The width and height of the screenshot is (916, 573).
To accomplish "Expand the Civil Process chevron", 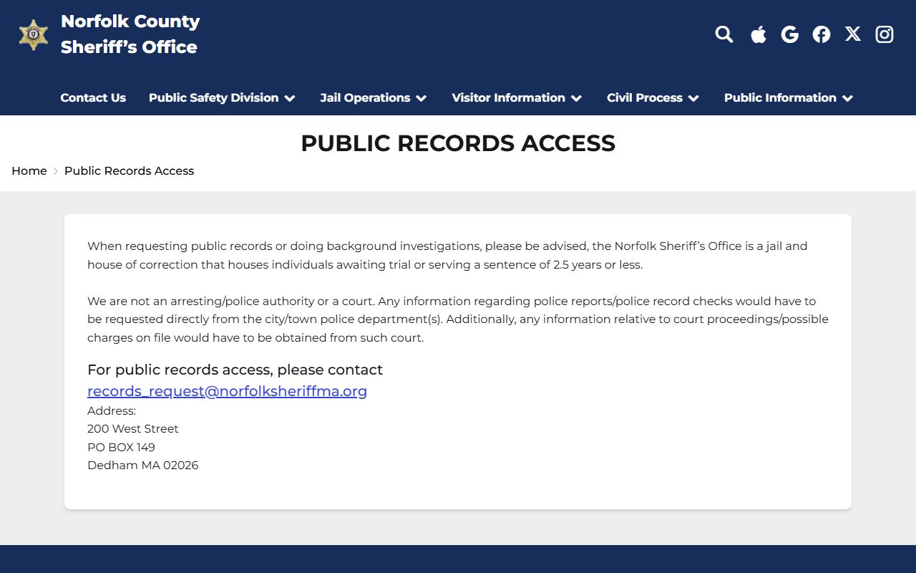I will click(x=693, y=98).
